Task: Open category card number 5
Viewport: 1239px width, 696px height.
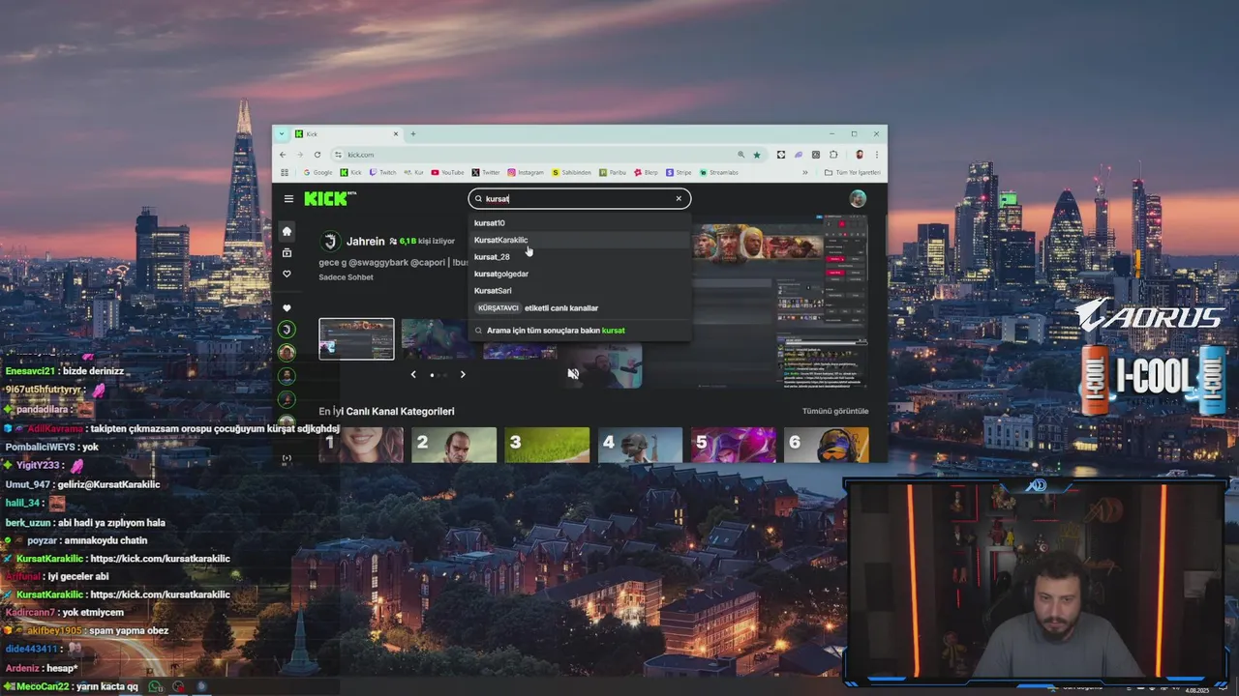Action: pos(733,445)
